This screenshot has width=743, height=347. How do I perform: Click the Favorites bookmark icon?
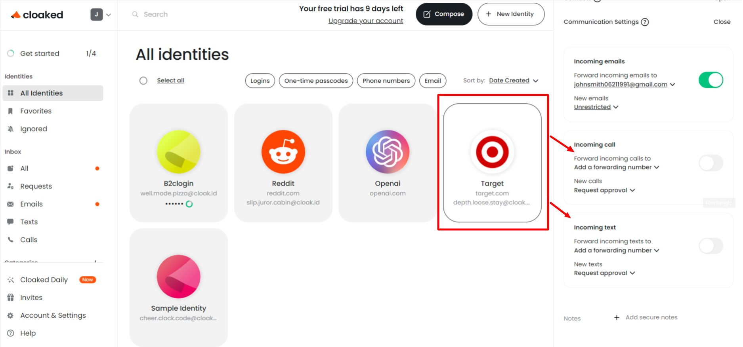tap(11, 111)
